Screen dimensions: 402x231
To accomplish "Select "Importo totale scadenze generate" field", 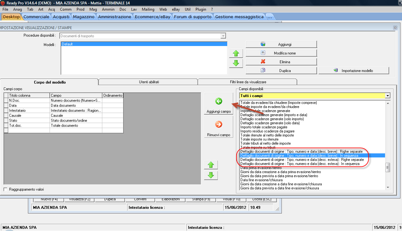I will pos(312,111).
